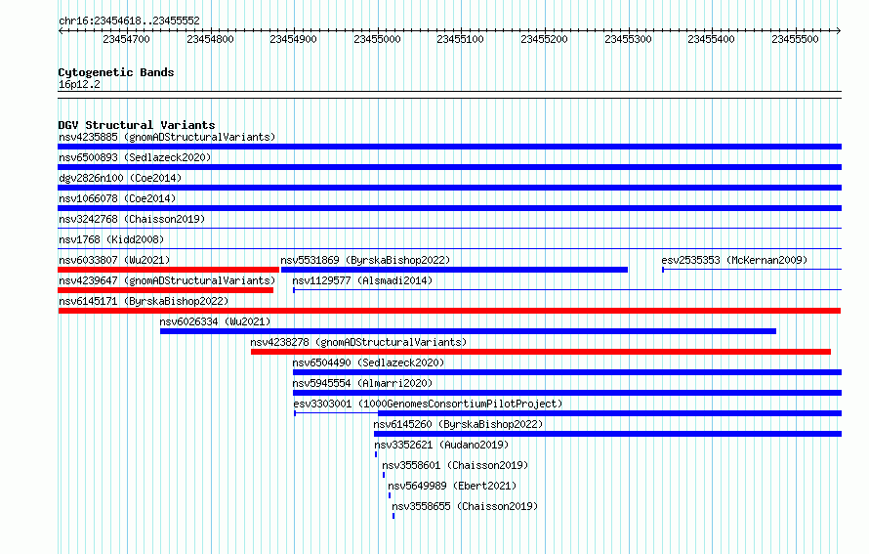
Task: Click red bar under nsv4238278
Action: point(541,352)
